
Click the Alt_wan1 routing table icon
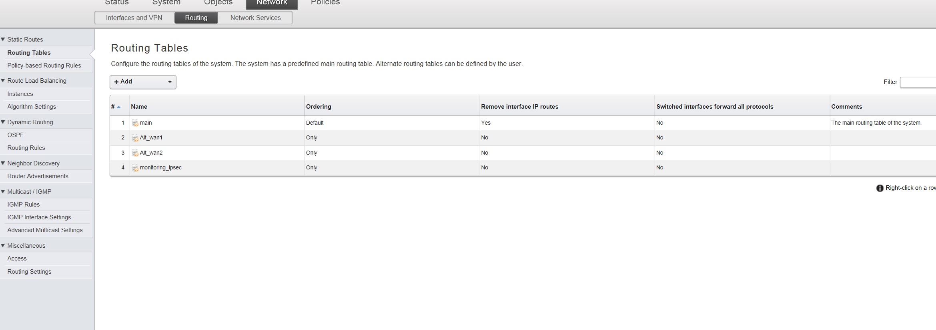click(x=135, y=138)
